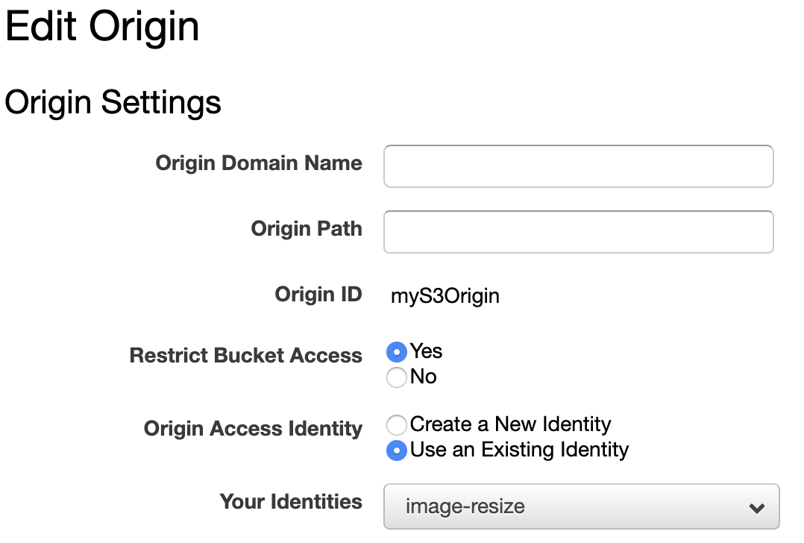Click the Your Identities field label
This screenshot has width=804, height=543.
291,501
